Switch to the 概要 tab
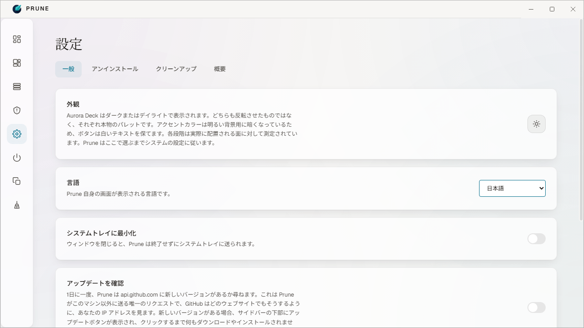 220,69
